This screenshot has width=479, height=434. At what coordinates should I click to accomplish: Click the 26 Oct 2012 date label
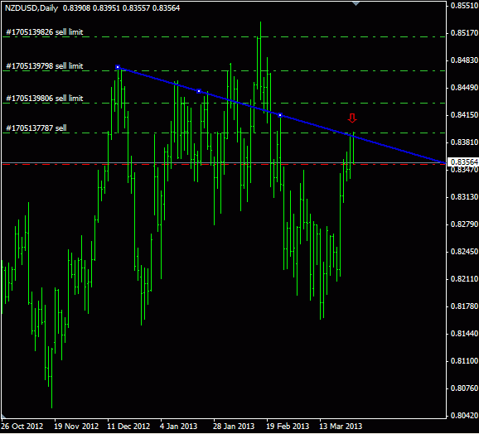point(22,426)
